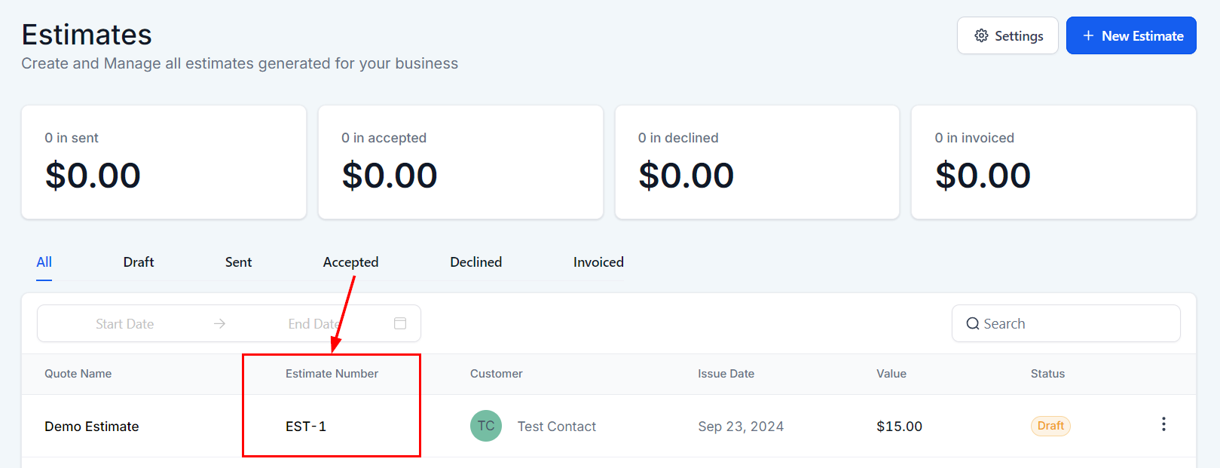Open the three-dot menu for Demo Estimate
The height and width of the screenshot is (468, 1220).
tap(1163, 424)
